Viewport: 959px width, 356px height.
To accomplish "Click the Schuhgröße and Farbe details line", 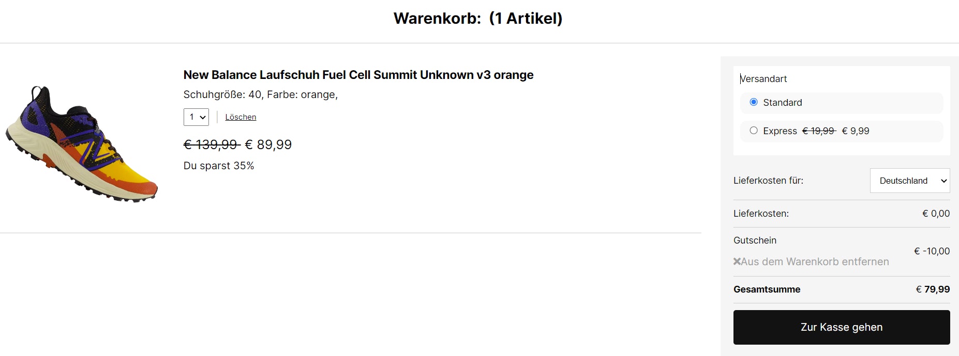I will pyautogui.click(x=260, y=95).
